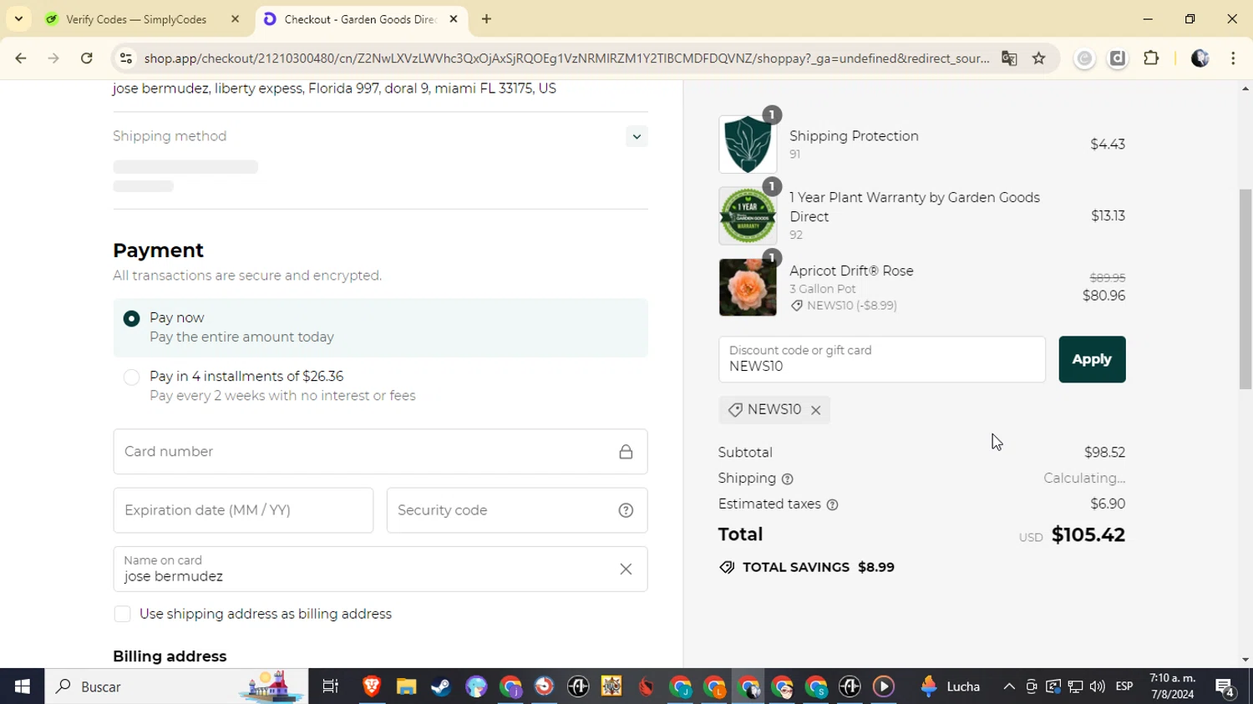Image resolution: width=1253 pixels, height=704 pixels.
Task: Reload the checkout page
Action: click(86, 58)
